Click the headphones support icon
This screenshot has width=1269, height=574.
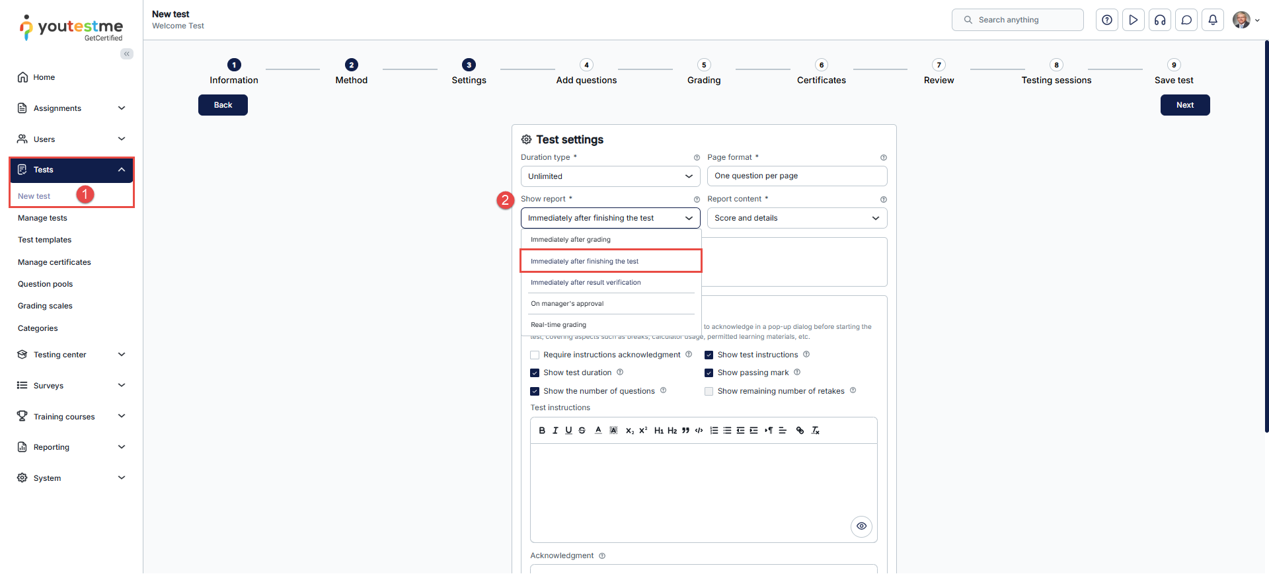click(x=1159, y=20)
